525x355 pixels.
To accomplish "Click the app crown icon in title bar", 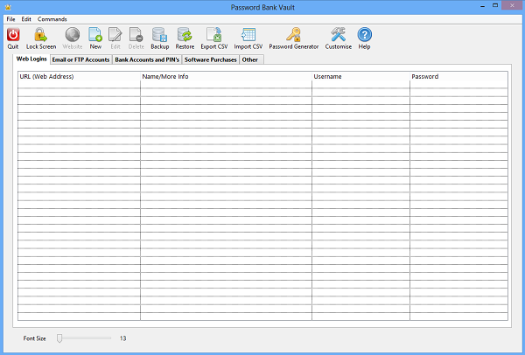I will pyautogui.click(x=8, y=7).
